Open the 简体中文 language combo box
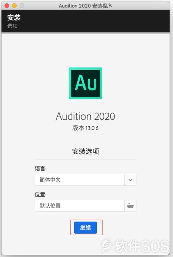Image resolution: width=173 pixels, height=257 pixels. click(86, 180)
